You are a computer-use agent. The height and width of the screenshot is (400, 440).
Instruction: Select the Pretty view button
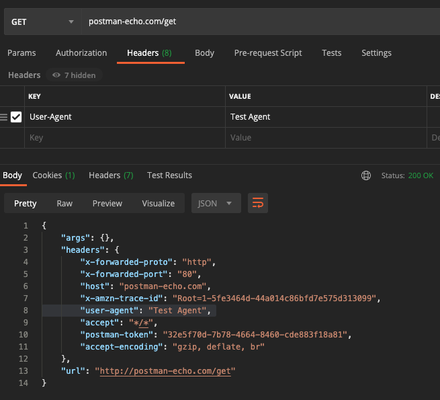point(26,204)
